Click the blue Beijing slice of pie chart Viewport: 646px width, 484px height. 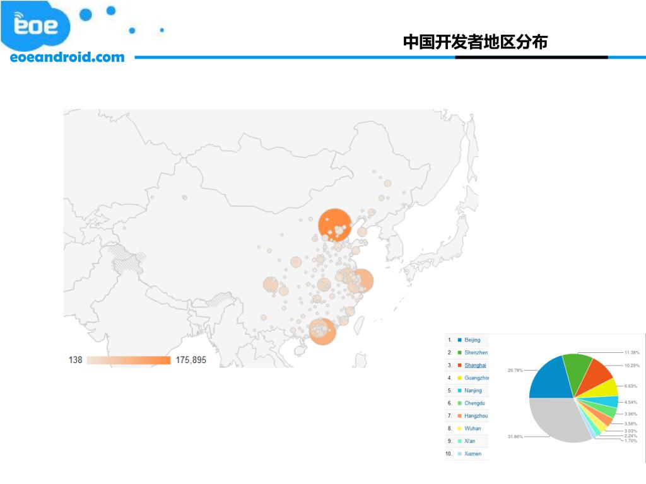(551, 379)
